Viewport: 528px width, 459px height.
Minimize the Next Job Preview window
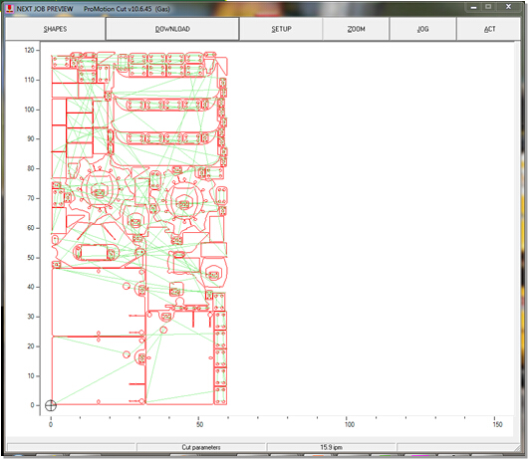474,7
